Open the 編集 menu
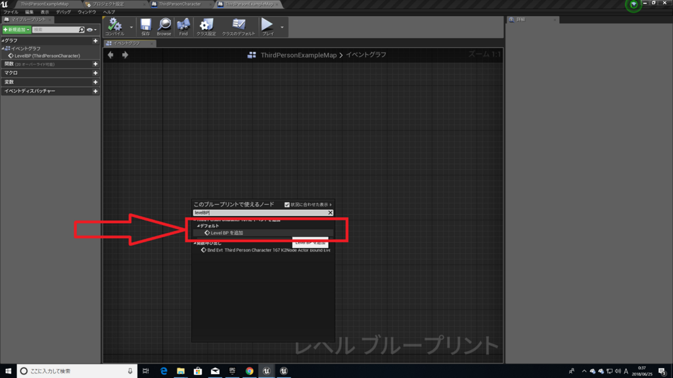 pyautogui.click(x=29, y=12)
